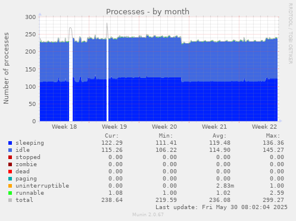The width and height of the screenshot is (296, 221).
Task: Click idle maximum value 145.27
Action: [x=273, y=150]
